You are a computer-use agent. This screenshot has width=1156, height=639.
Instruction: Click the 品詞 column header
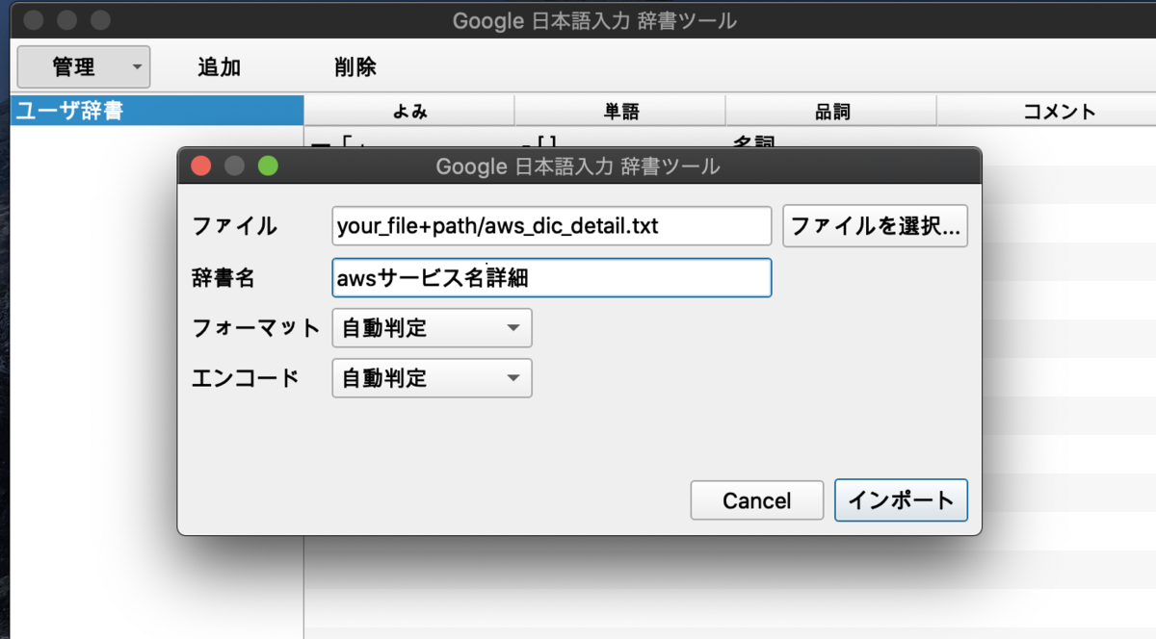coord(831,111)
